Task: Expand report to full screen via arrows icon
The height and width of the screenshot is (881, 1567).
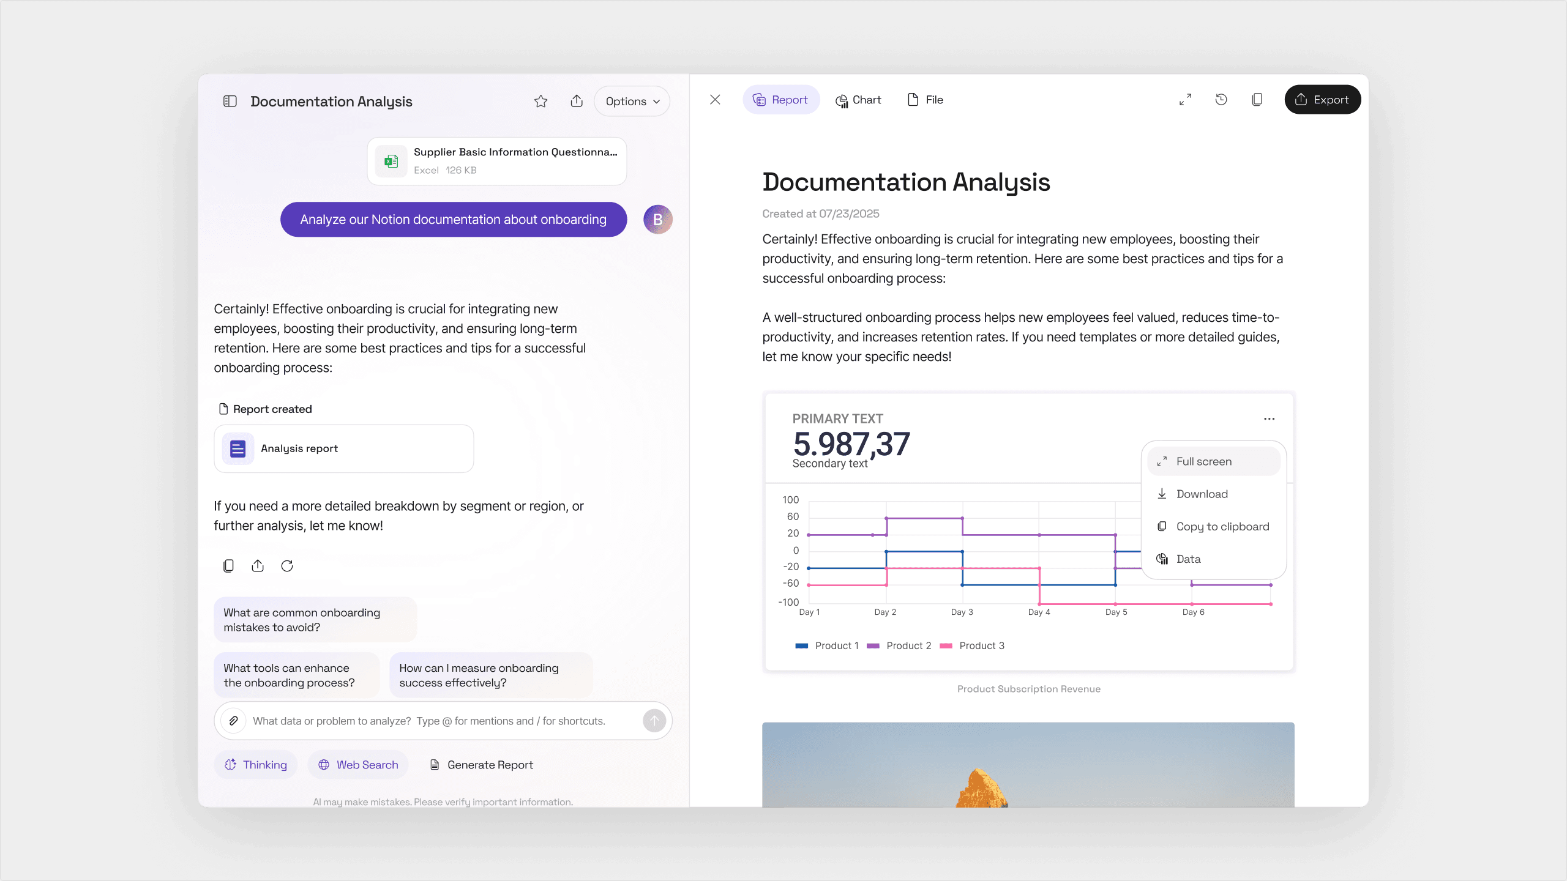Action: (x=1185, y=100)
